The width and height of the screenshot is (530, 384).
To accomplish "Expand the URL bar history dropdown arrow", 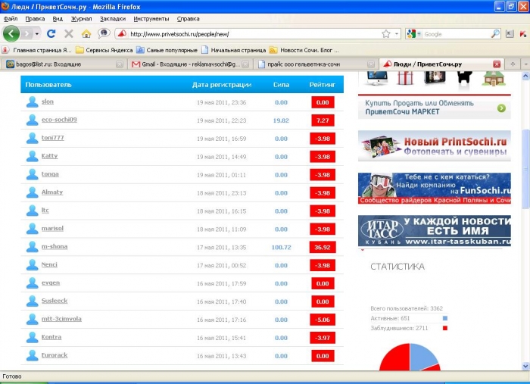I will [x=397, y=34].
